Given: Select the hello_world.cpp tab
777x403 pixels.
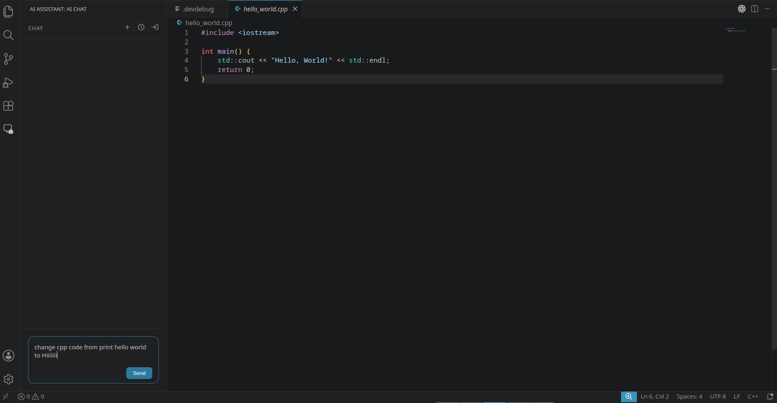Looking at the screenshot, I should [x=265, y=9].
